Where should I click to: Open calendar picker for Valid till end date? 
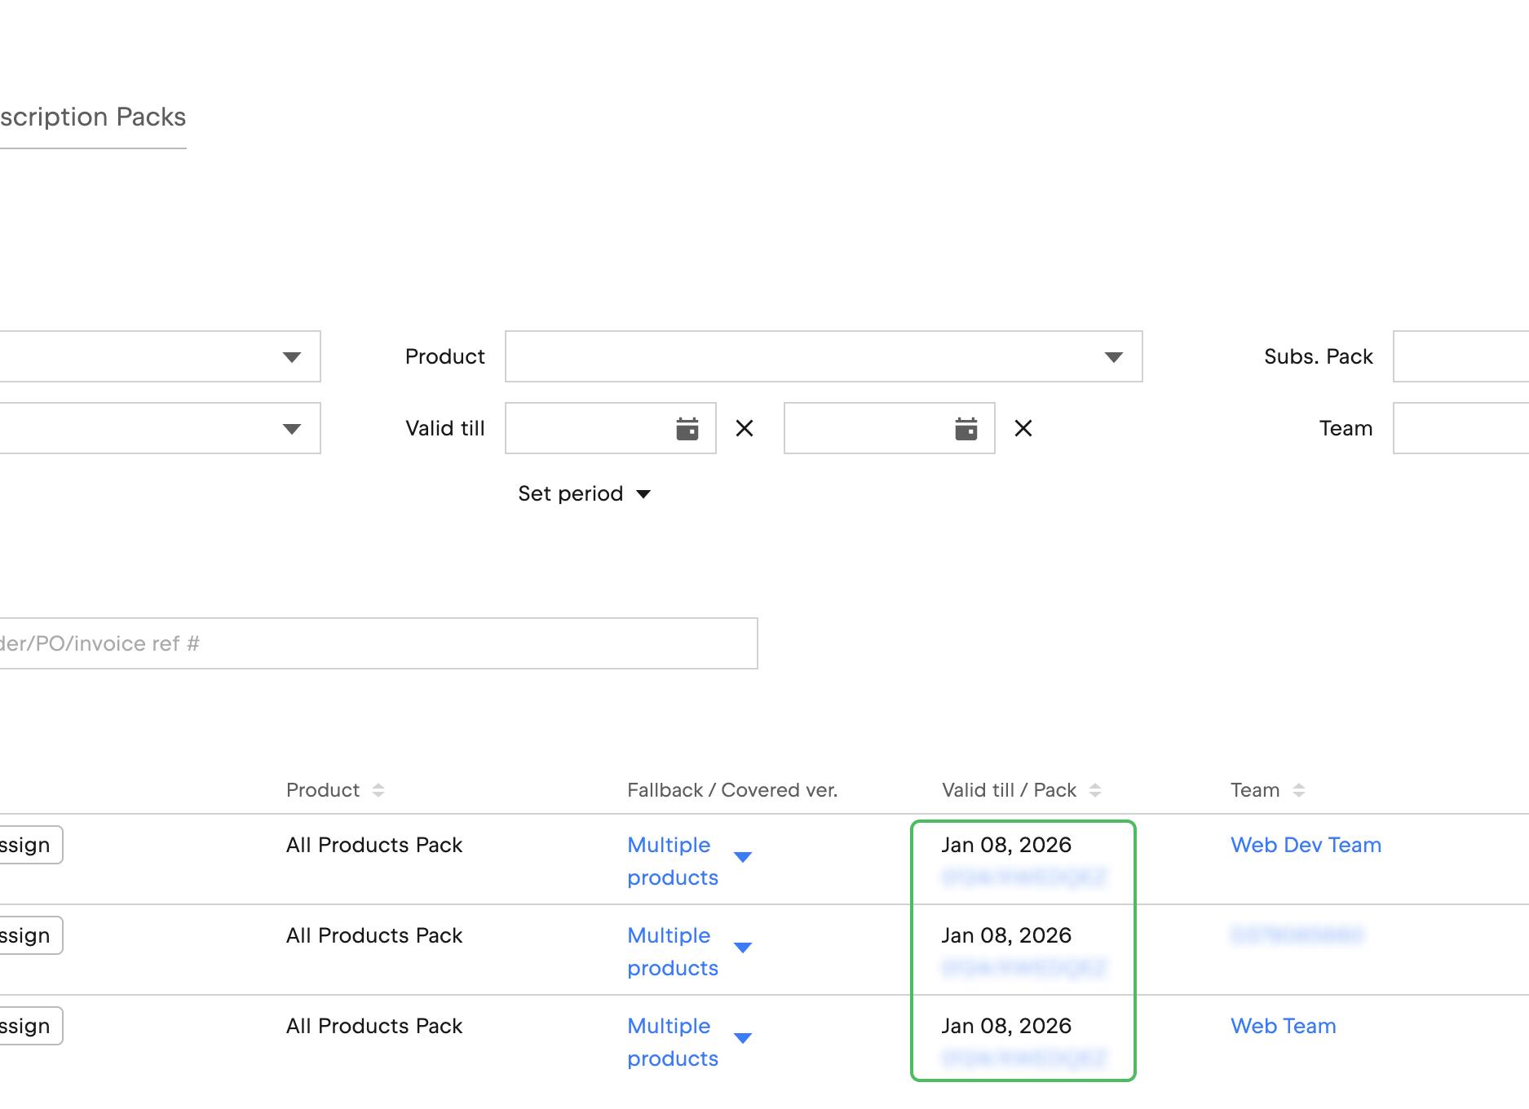pos(966,428)
